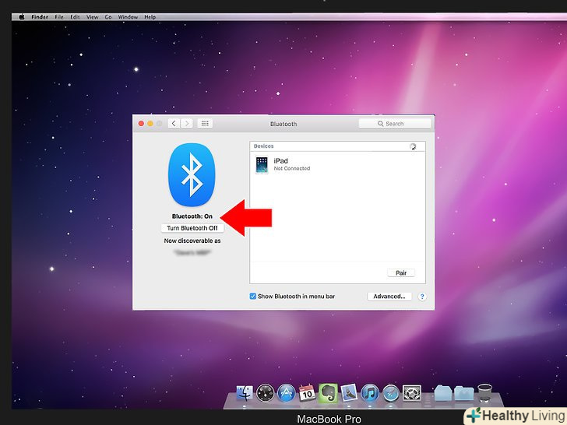The height and width of the screenshot is (425, 567).
Task: Click the Apple menu logo
Action: coord(21,16)
